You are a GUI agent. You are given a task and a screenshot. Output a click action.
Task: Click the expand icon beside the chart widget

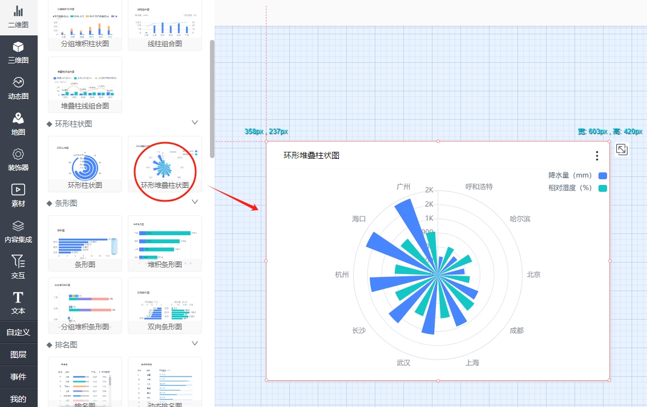click(622, 150)
